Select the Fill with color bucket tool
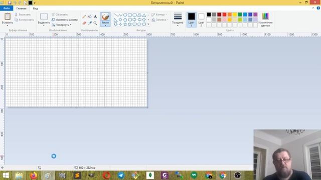321x180 pixels. 90,16
